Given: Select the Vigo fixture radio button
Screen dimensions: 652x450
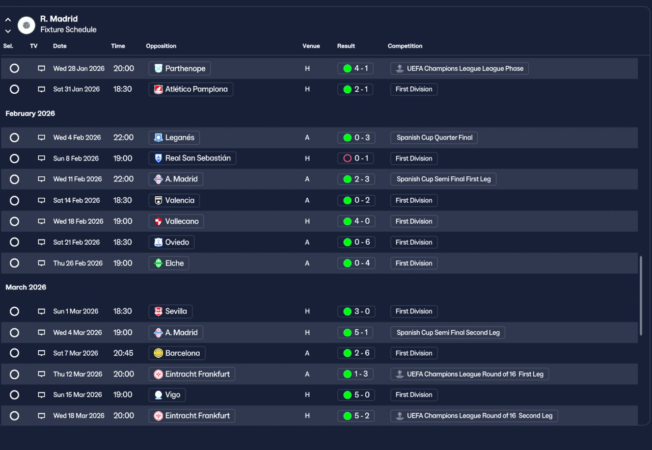Looking at the screenshot, I should [x=14, y=395].
